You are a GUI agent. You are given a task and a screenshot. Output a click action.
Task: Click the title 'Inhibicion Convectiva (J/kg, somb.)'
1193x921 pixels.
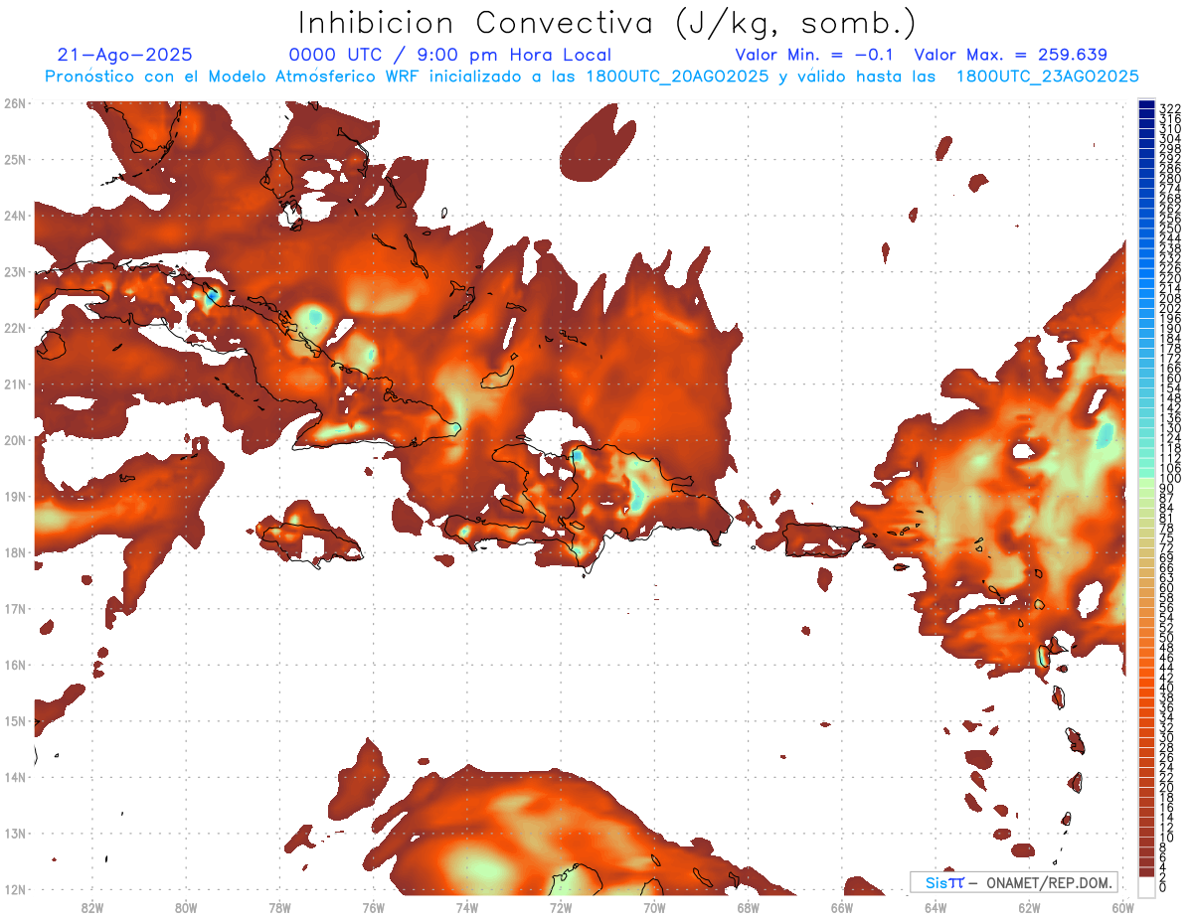pyautogui.click(x=607, y=24)
